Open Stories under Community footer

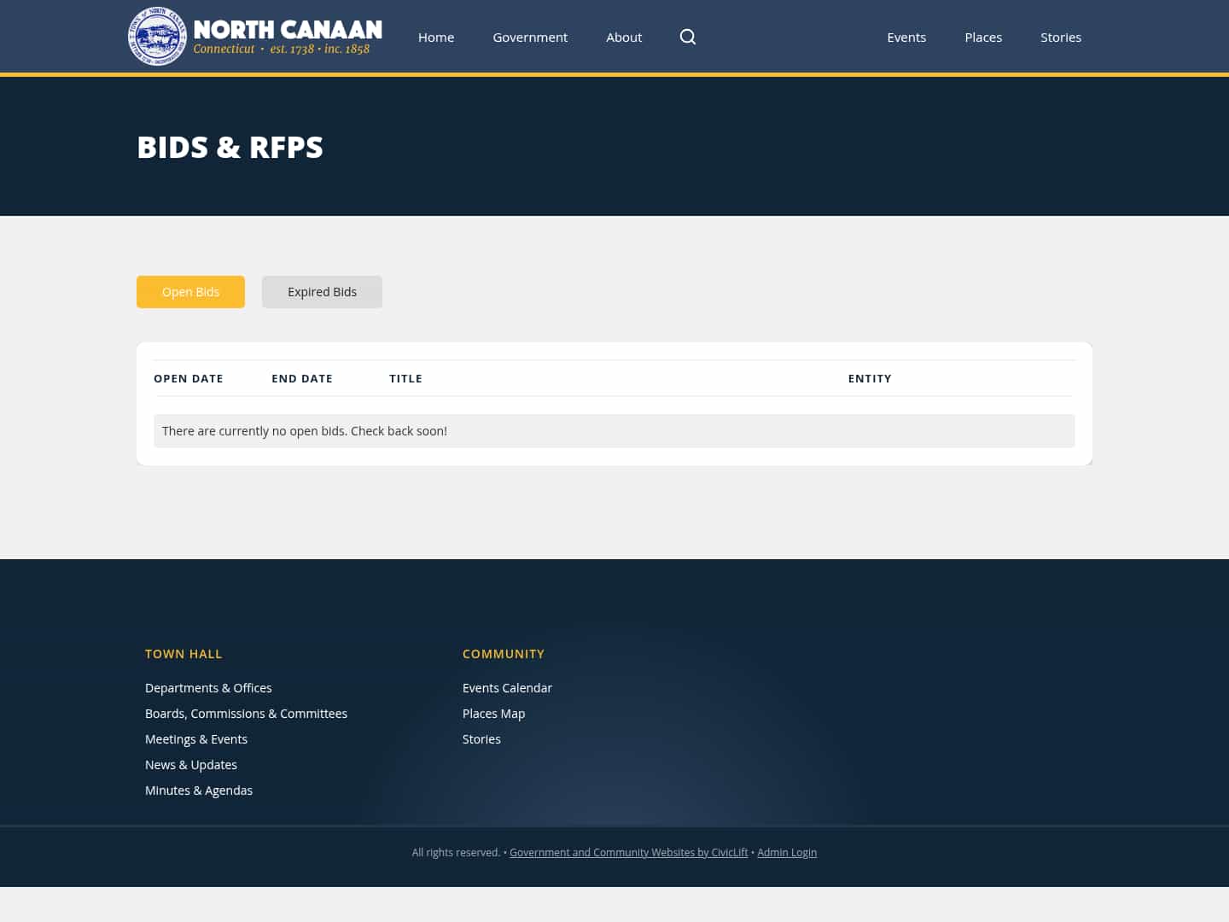pyautogui.click(x=481, y=738)
